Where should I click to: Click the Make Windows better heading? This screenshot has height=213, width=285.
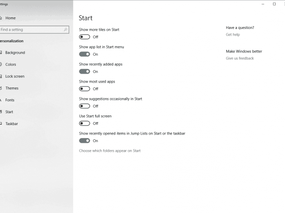coord(244,51)
